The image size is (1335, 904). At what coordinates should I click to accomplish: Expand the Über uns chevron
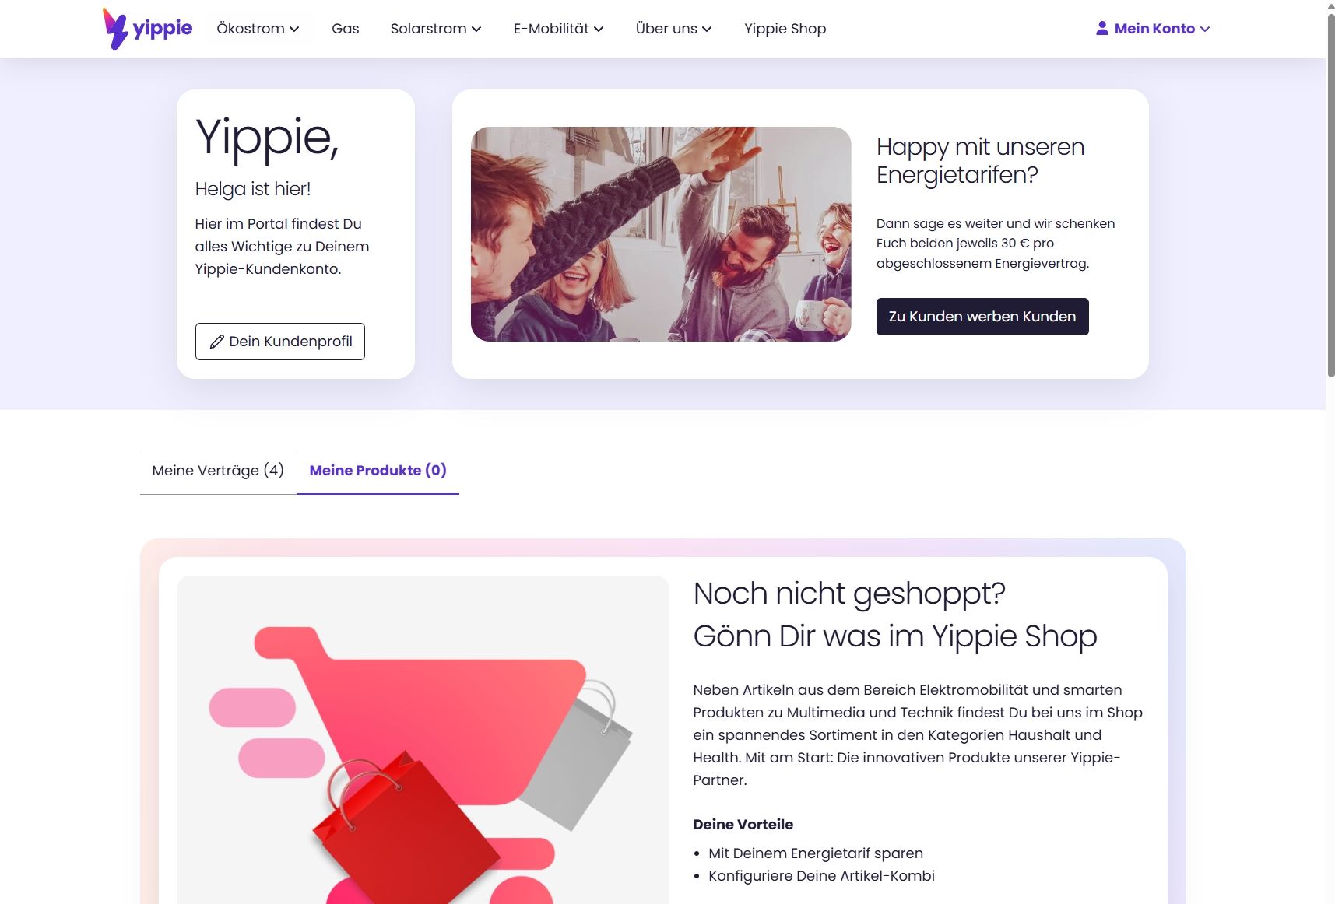(x=707, y=30)
